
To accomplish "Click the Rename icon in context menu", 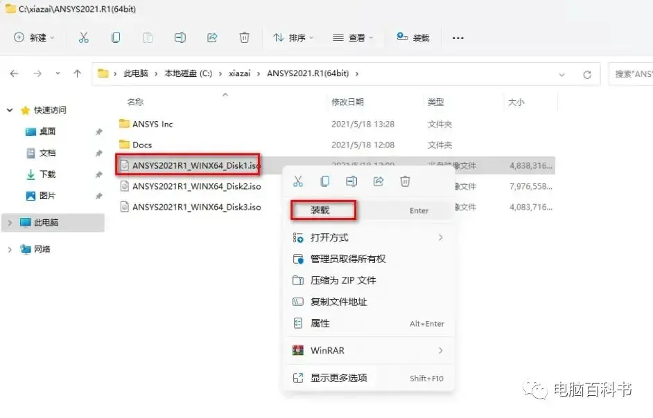I will [x=351, y=181].
